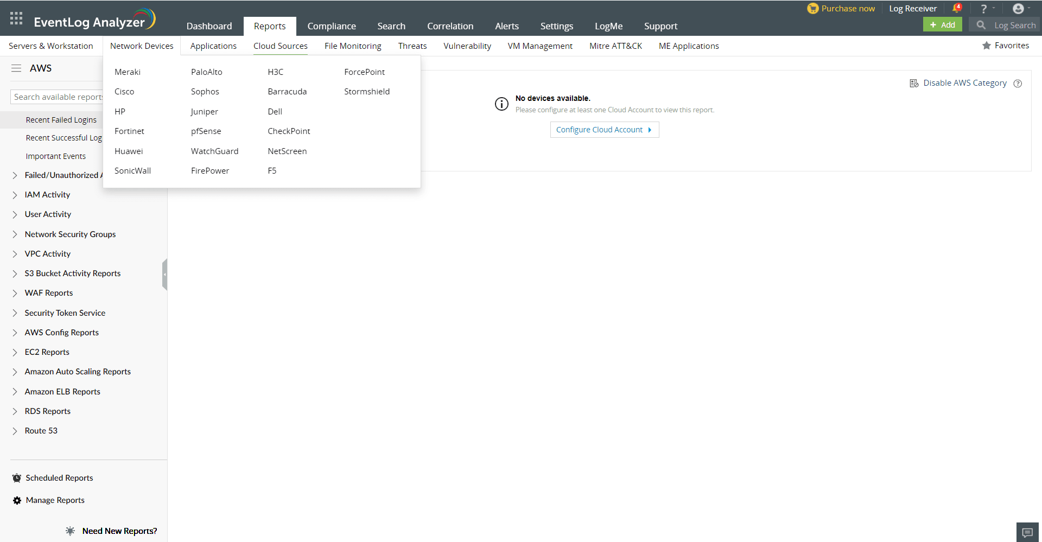
Task: Open the apps grid icon top left
Action: click(16, 18)
